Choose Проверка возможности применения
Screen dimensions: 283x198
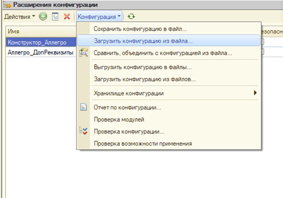(169, 143)
